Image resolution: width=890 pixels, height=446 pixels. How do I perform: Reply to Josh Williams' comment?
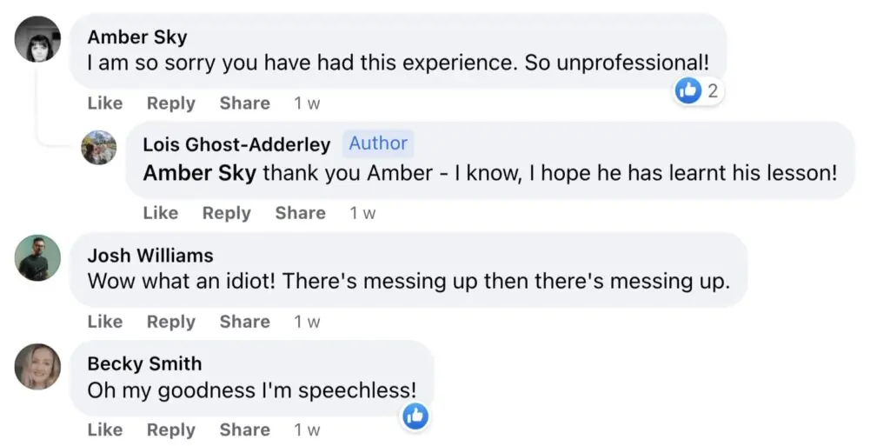(170, 322)
